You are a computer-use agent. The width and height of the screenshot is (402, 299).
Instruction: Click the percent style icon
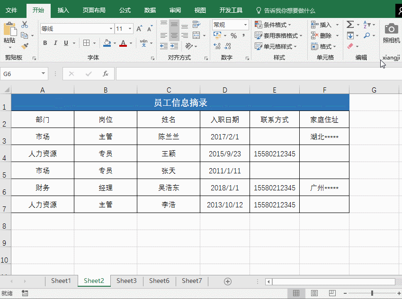[x=233, y=36]
